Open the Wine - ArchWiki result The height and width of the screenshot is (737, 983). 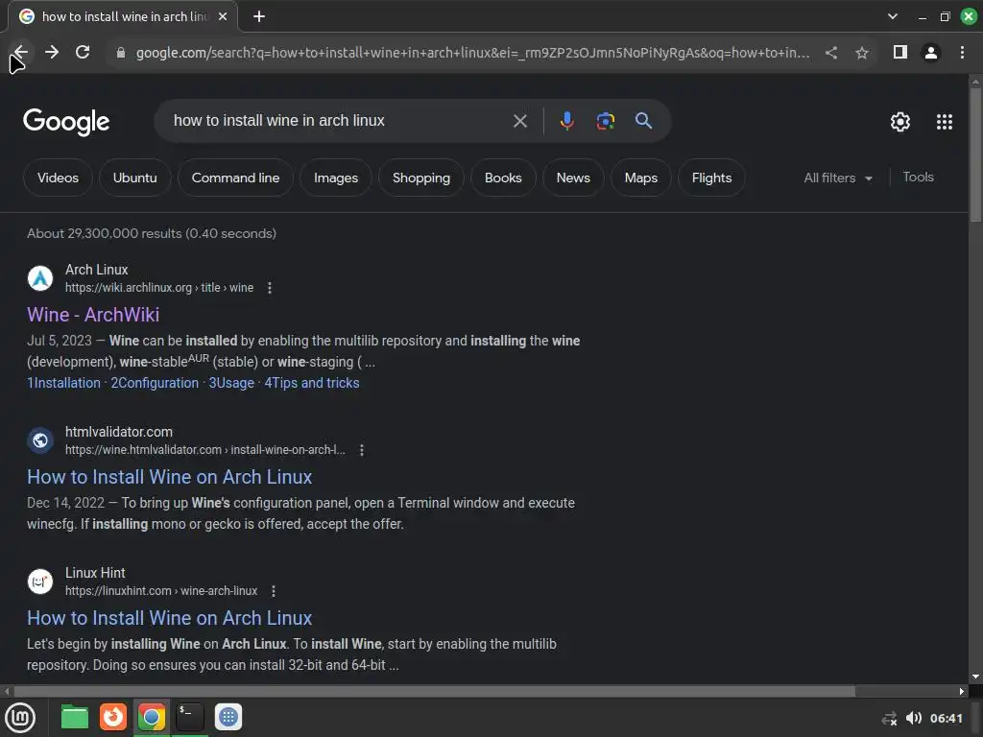pos(93,315)
